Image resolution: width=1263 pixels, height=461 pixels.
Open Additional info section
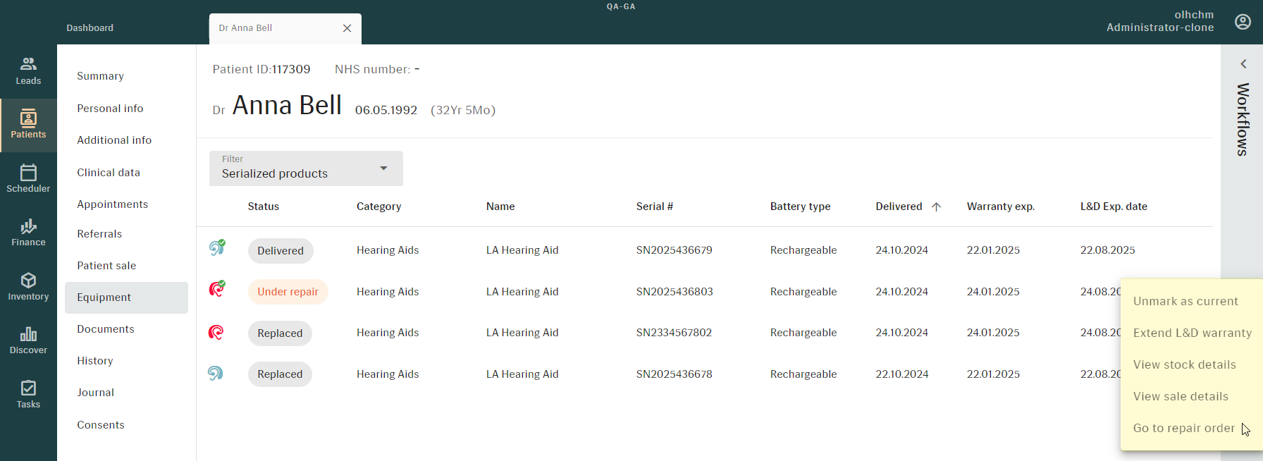point(114,140)
